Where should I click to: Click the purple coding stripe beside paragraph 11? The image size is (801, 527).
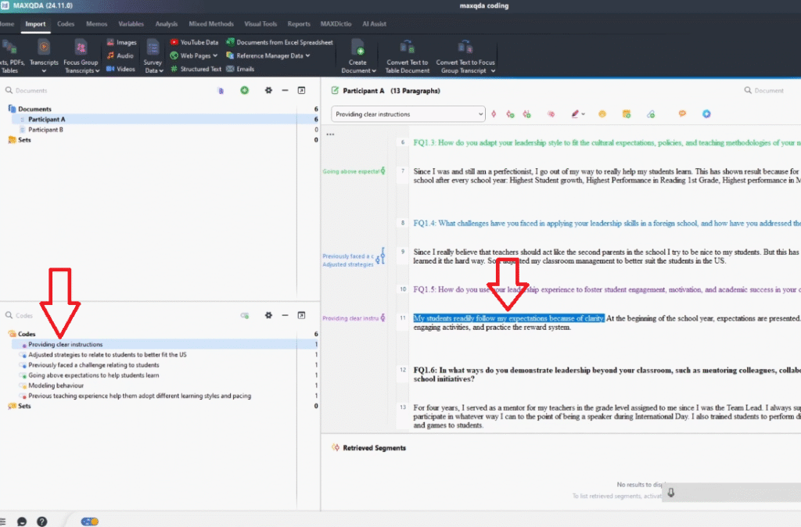(x=382, y=318)
